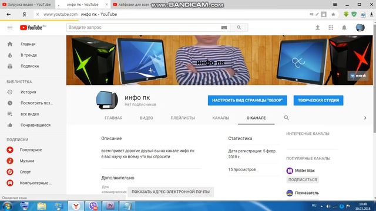376x211 pixels.
Task: Open the Yandex browser menu lines
Action: (335, 4)
